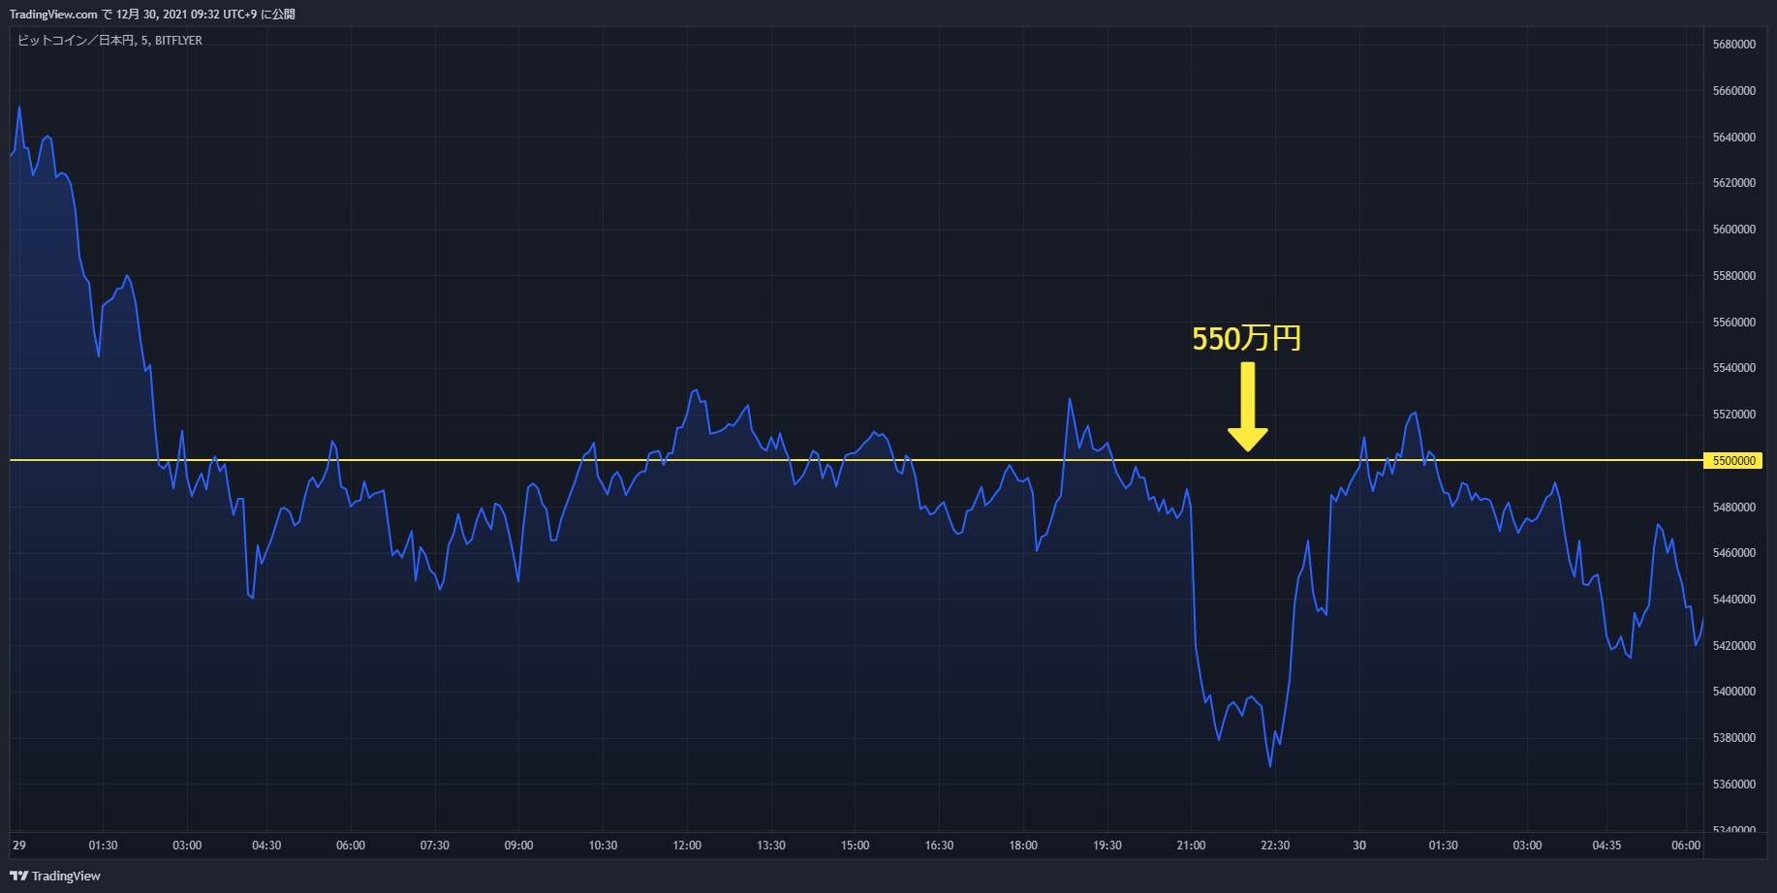
Task: Click the 15:00 time axis label
Action: click(x=855, y=846)
